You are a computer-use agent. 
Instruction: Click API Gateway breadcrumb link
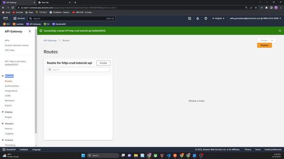(x=50, y=40)
